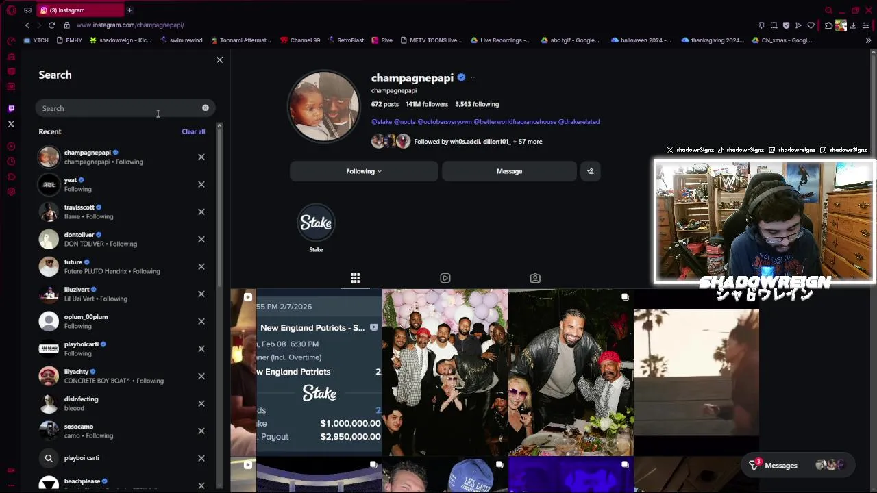Open the @betterworldfragrancehouse bio link
Viewport: 877px width, 493px height.
[x=515, y=122]
